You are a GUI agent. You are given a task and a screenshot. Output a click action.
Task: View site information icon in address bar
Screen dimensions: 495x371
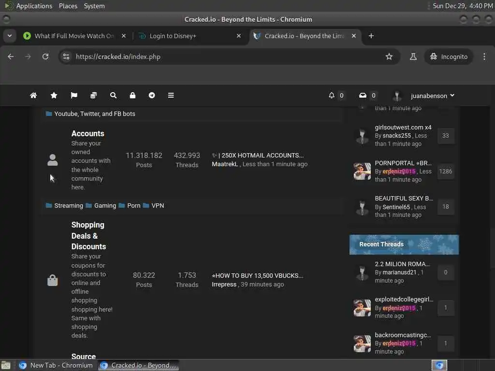[x=66, y=57]
